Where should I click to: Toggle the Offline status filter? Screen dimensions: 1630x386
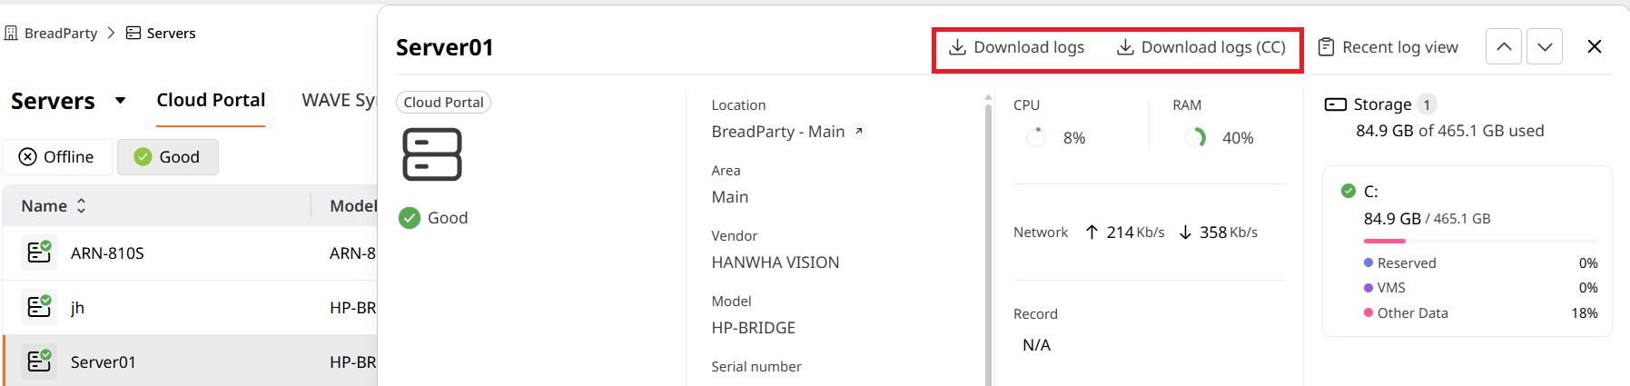point(57,157)
